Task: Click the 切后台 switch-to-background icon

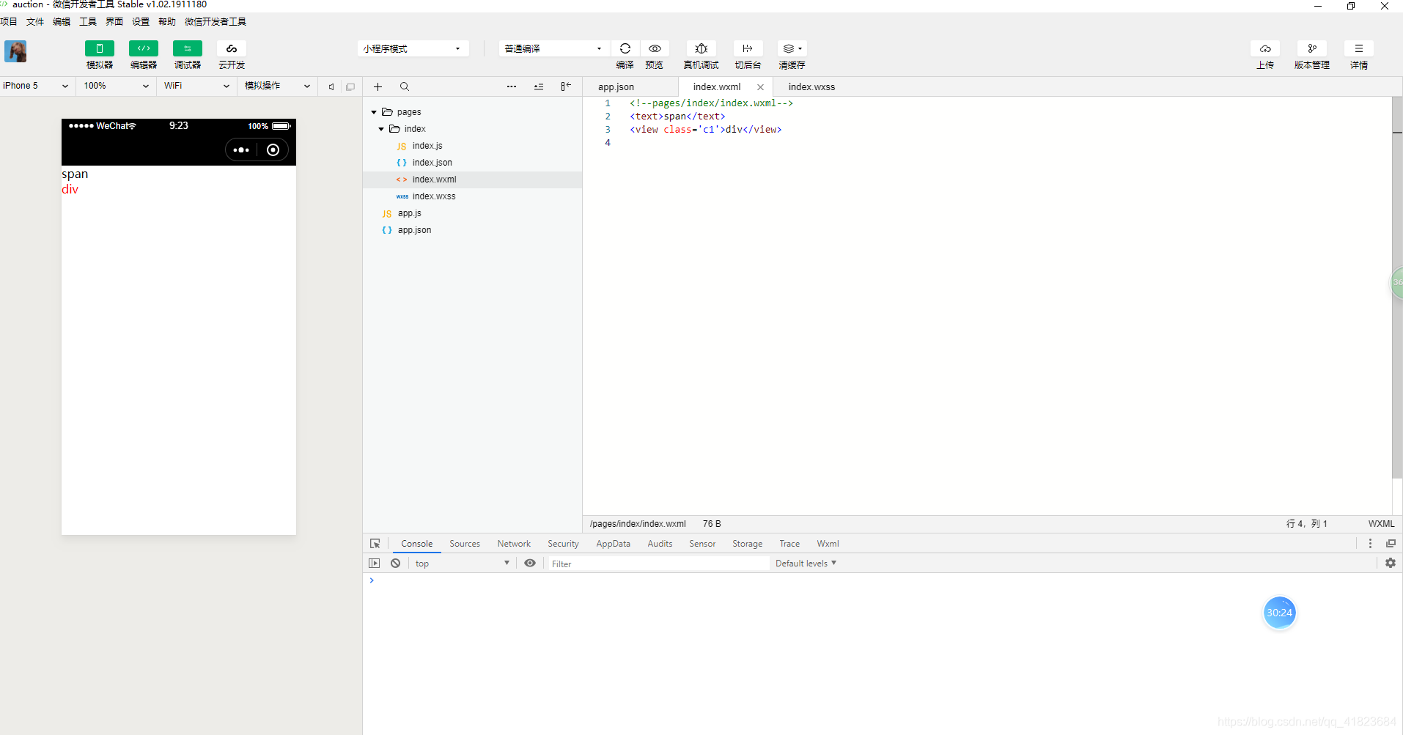Action: (748, 48)
